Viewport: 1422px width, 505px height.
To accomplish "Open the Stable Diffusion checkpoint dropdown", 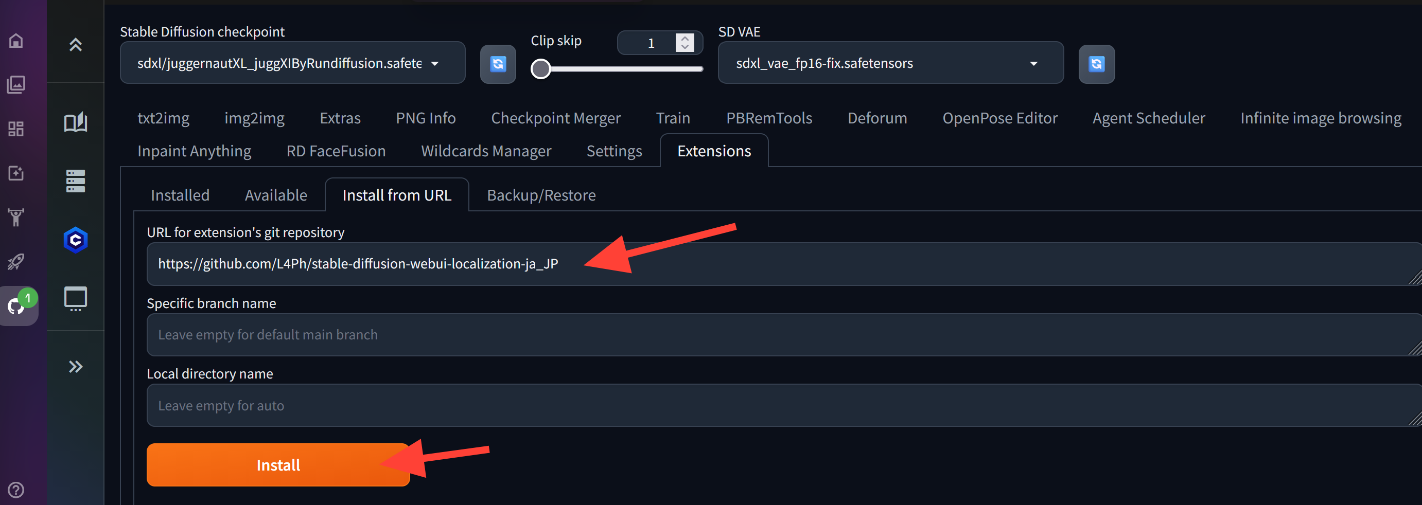I will point(292,63).
